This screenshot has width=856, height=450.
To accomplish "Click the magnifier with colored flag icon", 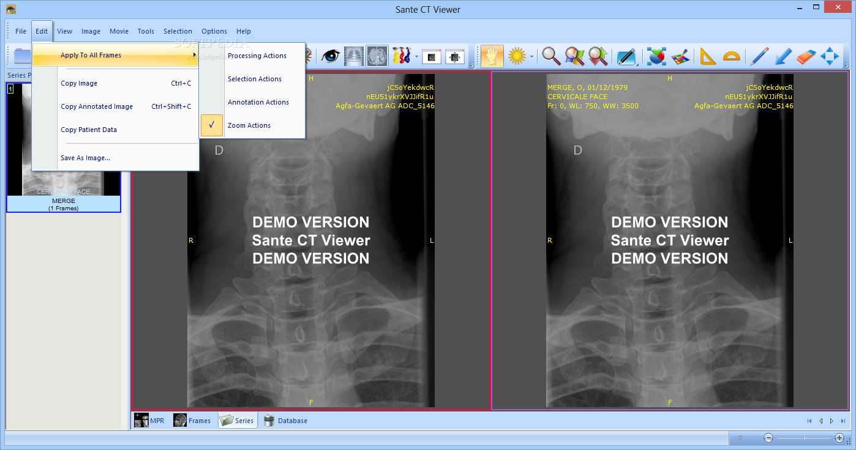I will click(x=574, y=56).
